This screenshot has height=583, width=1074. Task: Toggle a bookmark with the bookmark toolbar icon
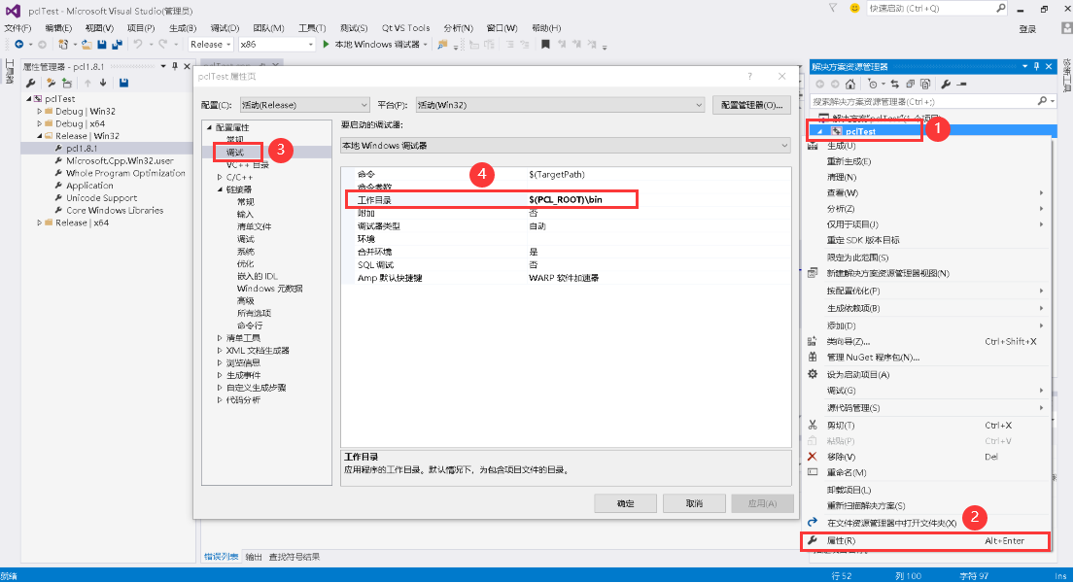pyautogui.click(x=545, y=45)
